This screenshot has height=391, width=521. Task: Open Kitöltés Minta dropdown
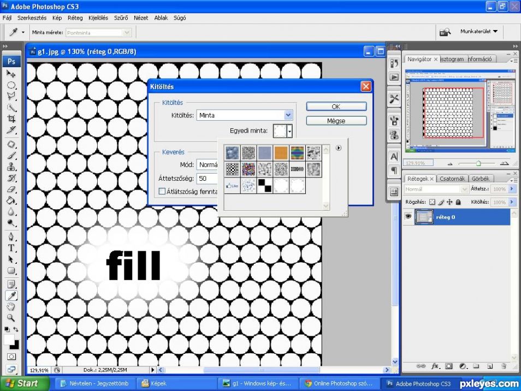click(245, 115)
